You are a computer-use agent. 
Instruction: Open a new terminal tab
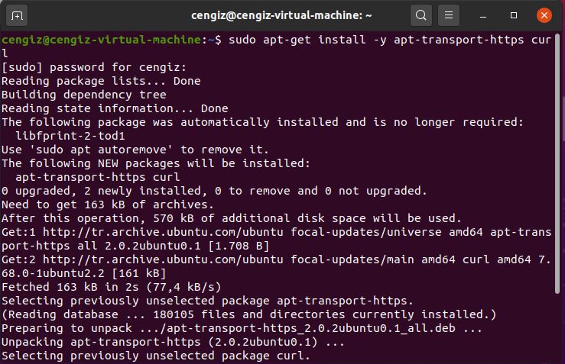[17, 16]
